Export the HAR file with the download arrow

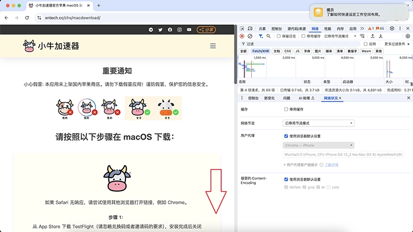click(381, 36)
